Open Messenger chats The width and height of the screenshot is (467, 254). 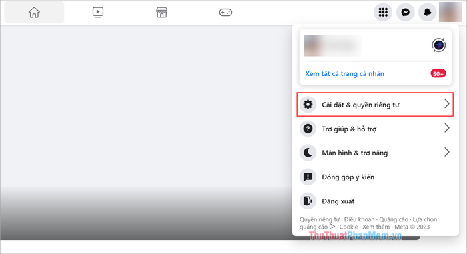[406, 12]
